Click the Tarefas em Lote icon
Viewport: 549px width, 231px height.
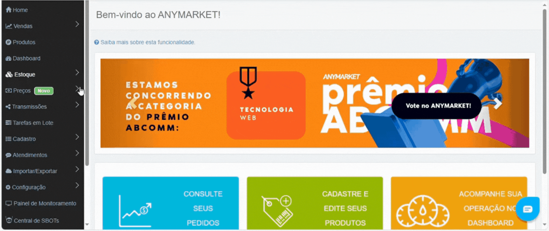click(8, 123)
